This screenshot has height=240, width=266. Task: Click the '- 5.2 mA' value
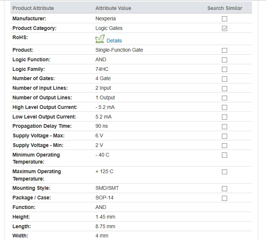(105, 107)
